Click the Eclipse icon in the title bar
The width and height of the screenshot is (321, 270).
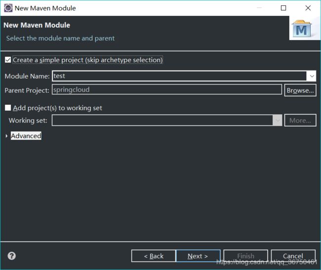coord(8,8)
